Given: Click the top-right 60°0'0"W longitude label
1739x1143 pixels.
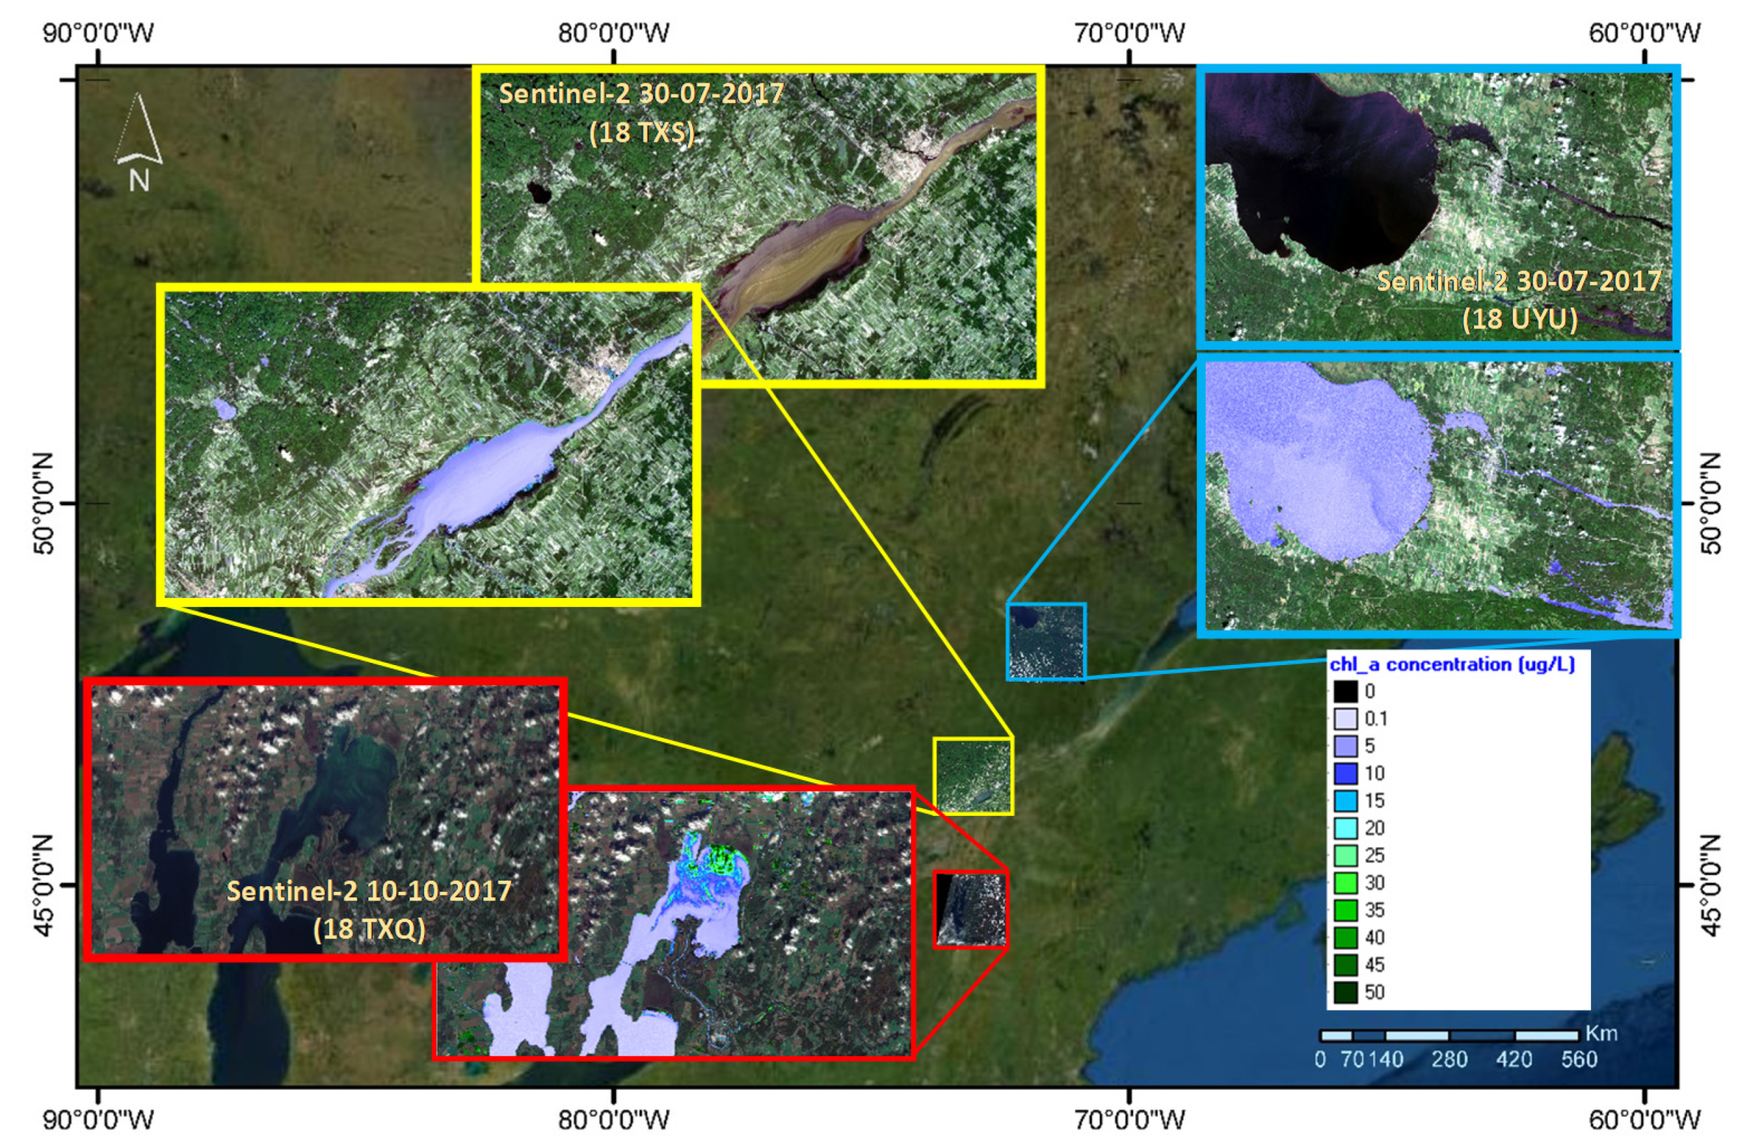Looking at the screenshot, I should 1644,33.
